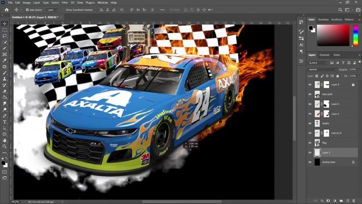The image size is (362, 204).
Task: Select the Move tool in the toolbox
Action: [5, 24]
